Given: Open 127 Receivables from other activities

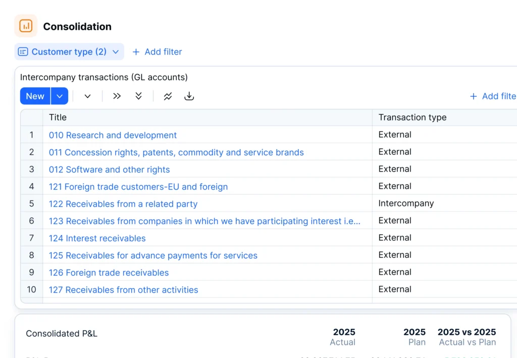Looking at the screenshot, I should point(123,290).
